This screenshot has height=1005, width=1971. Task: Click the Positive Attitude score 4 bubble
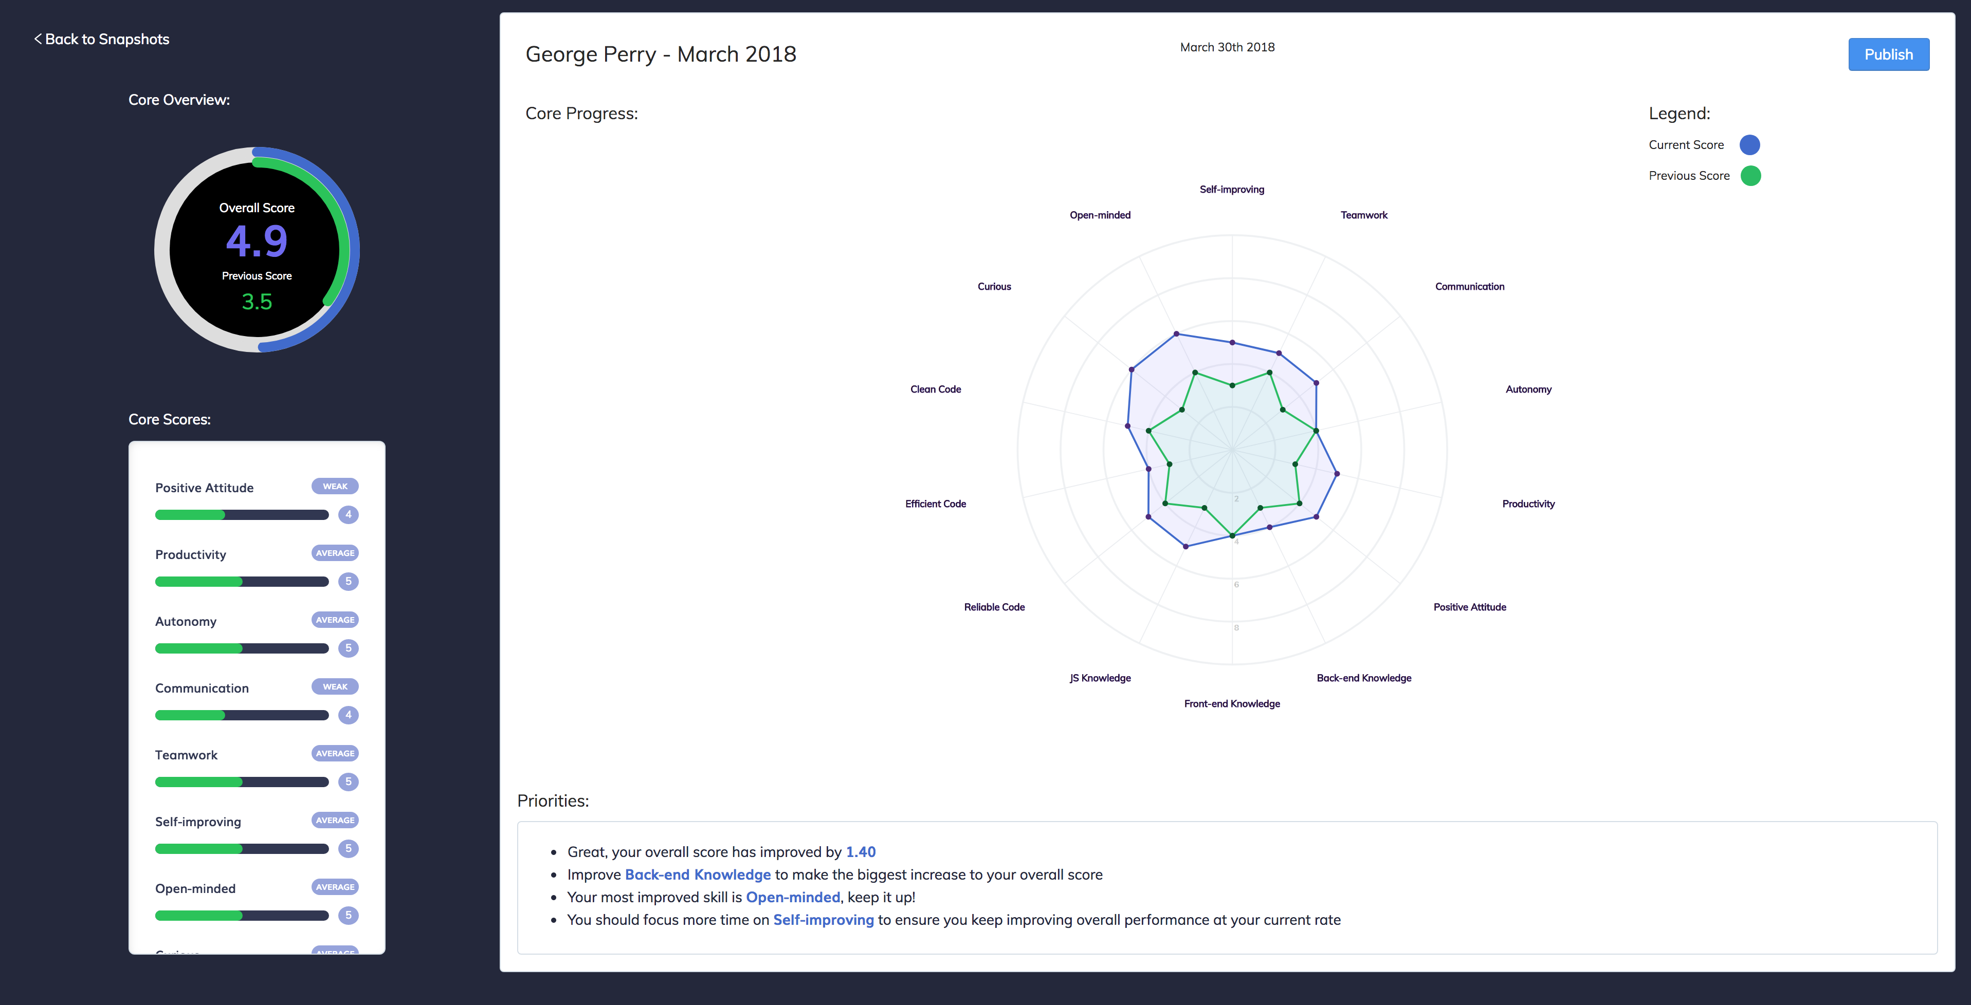[x=348, y=515]
